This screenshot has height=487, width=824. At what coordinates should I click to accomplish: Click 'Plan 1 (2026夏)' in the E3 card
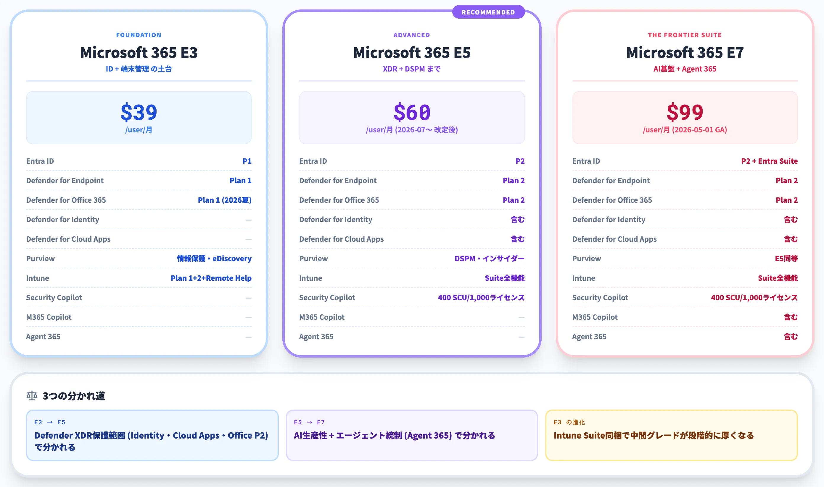pos(224,200)
